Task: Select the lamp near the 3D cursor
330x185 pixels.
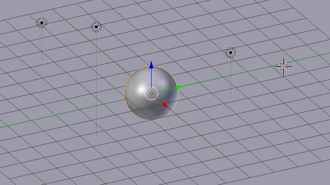Action: (x=230, y=52)
